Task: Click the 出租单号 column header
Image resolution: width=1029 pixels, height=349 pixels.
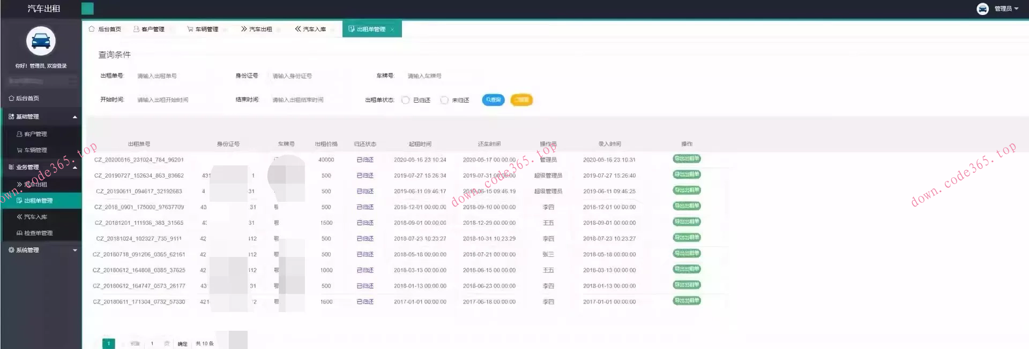Action: (139, 144)
